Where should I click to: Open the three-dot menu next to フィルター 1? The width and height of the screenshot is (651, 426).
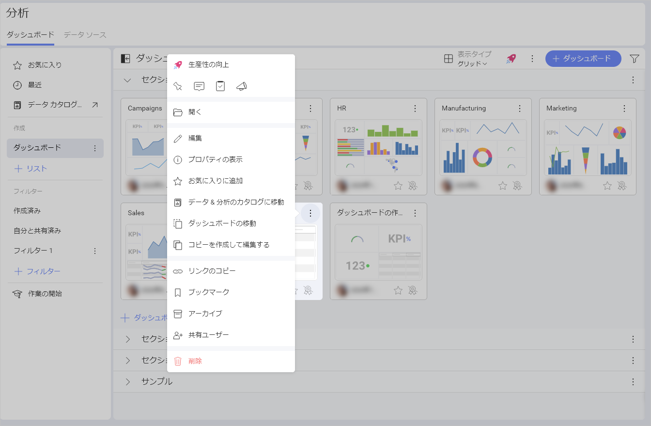[95, 251]
